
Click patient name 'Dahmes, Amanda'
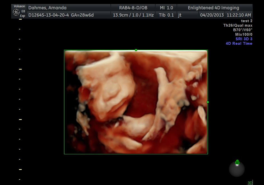pyautogui.click(x=48, y=8)
